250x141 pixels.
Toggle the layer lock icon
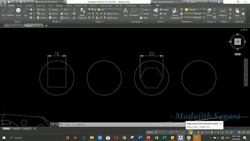(x=95, y=9)
